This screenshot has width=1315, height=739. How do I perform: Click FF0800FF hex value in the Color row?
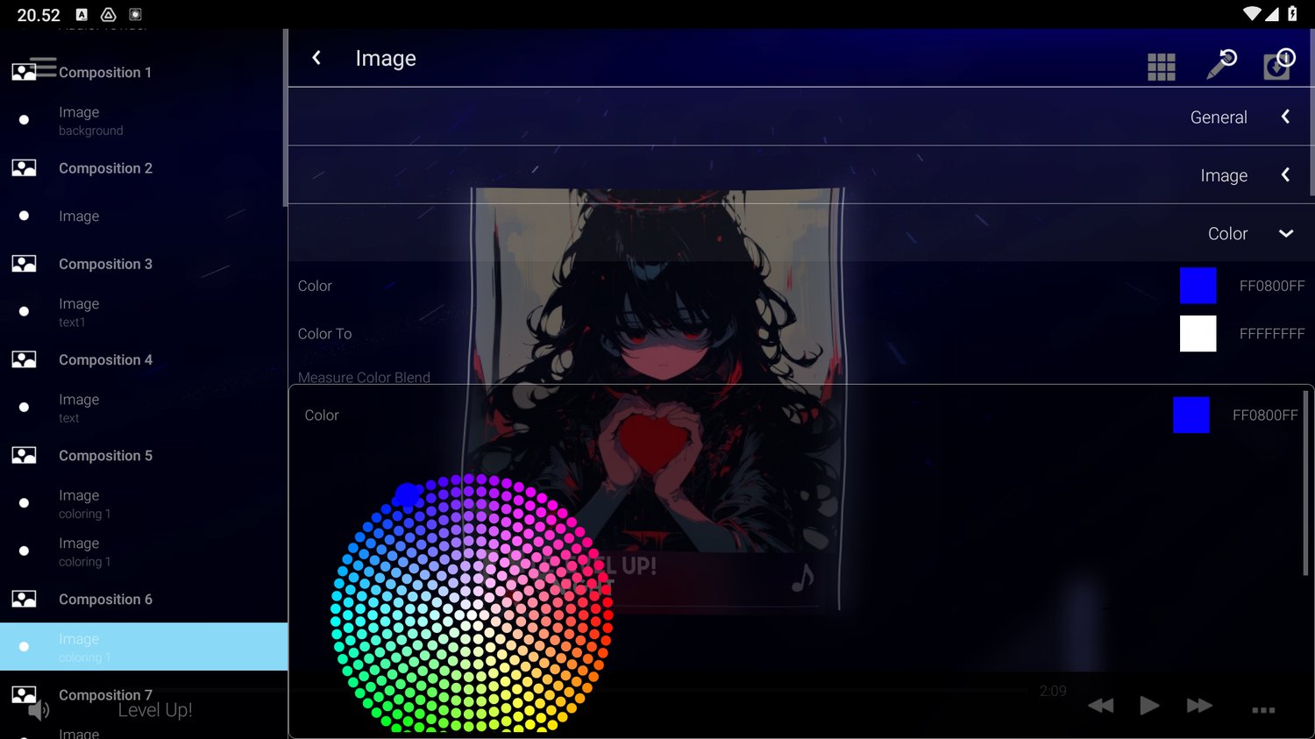tap(1271, 286)
